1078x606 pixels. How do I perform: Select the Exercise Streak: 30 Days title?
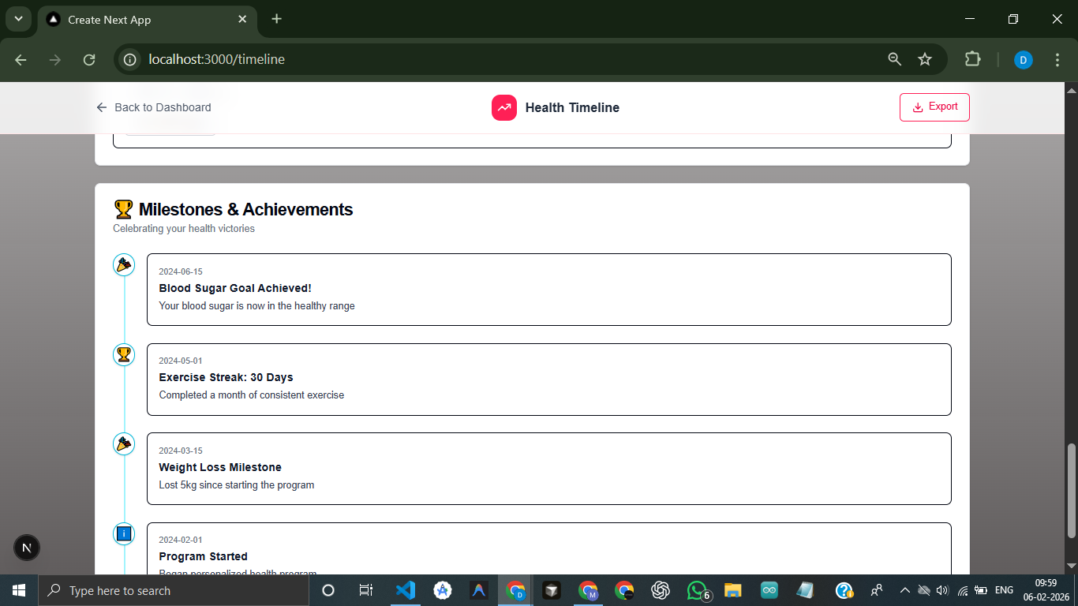[x=226, y=377]
